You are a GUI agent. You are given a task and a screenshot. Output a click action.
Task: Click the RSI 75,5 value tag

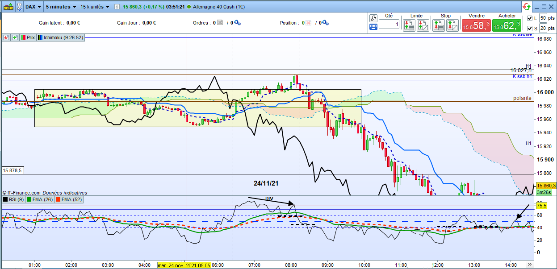click(541, 206)
